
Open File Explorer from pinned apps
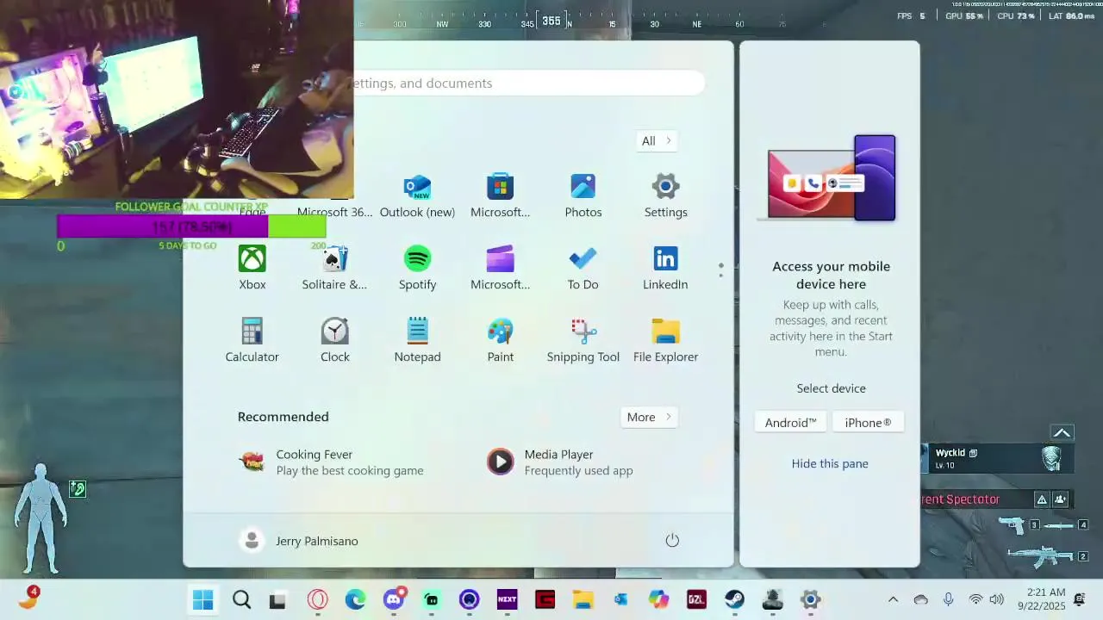665,341
